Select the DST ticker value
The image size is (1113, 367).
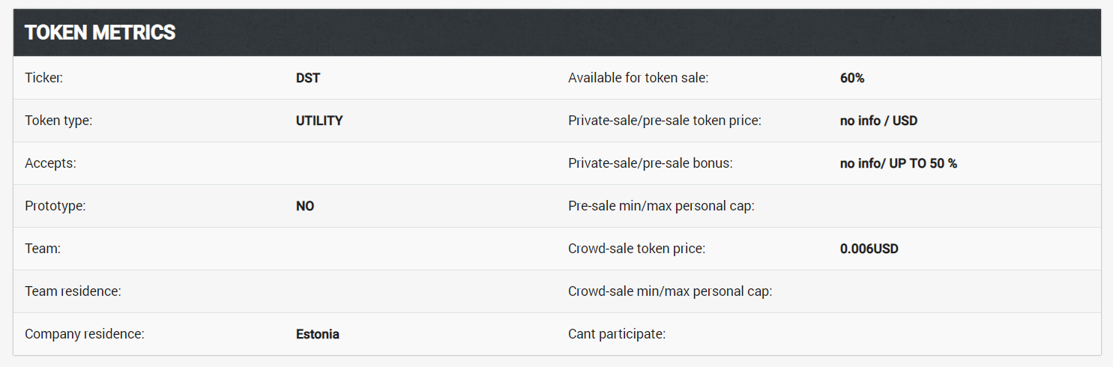(x=308, y=78)
